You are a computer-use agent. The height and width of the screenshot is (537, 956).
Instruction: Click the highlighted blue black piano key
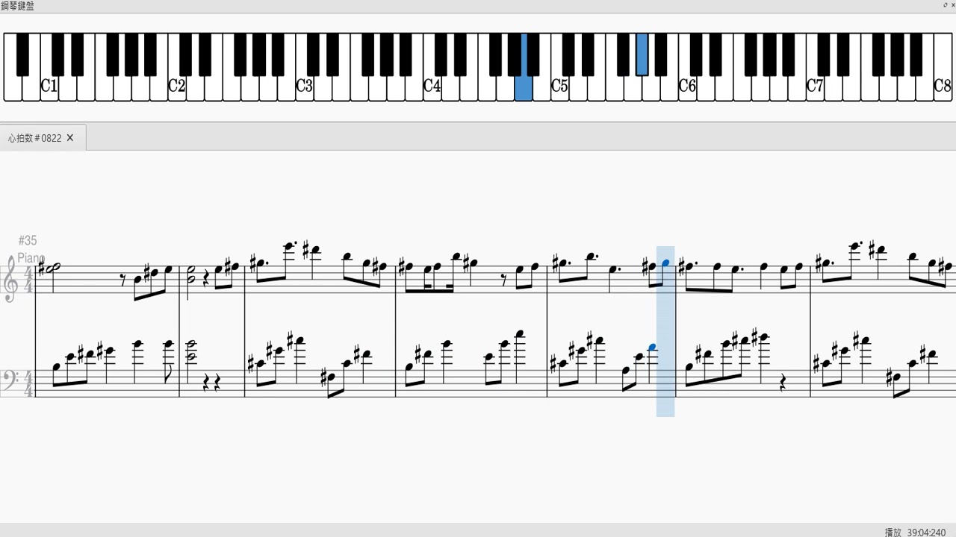642,54
